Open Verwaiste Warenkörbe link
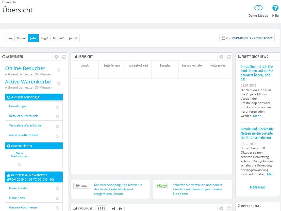The height and width of the screenshot is (211, 281). point(25,125)
